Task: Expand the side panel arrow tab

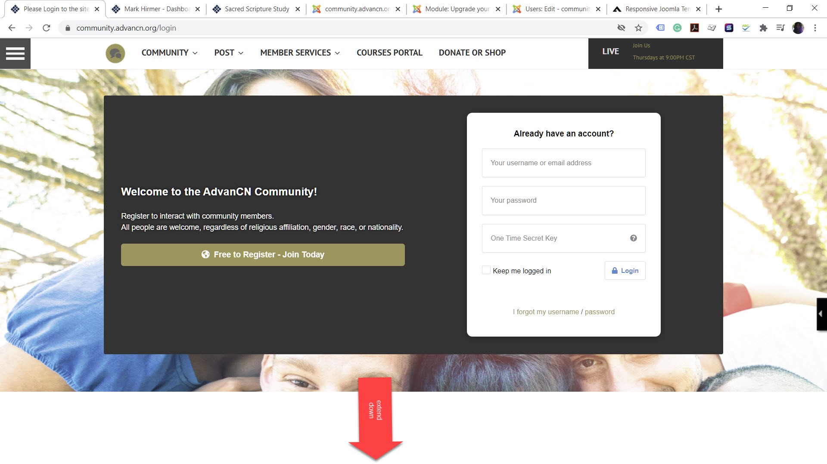Action: click(821, 314)
